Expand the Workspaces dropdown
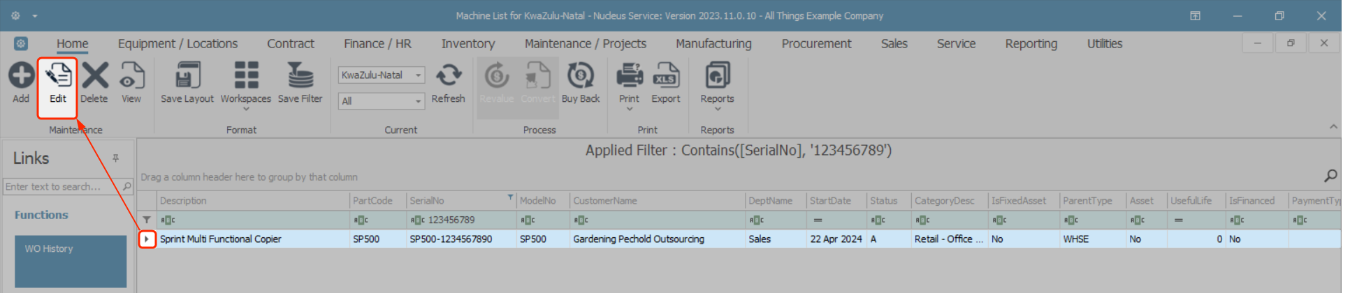 [246, 109]
